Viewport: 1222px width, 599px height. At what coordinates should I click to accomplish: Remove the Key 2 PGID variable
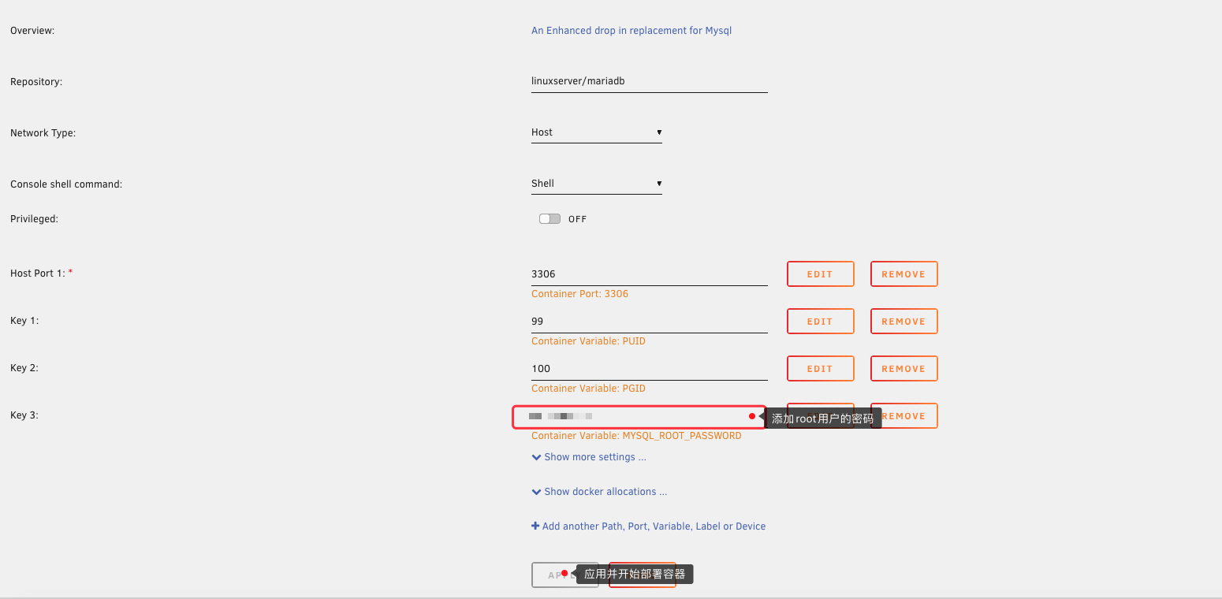coord(904,369)
